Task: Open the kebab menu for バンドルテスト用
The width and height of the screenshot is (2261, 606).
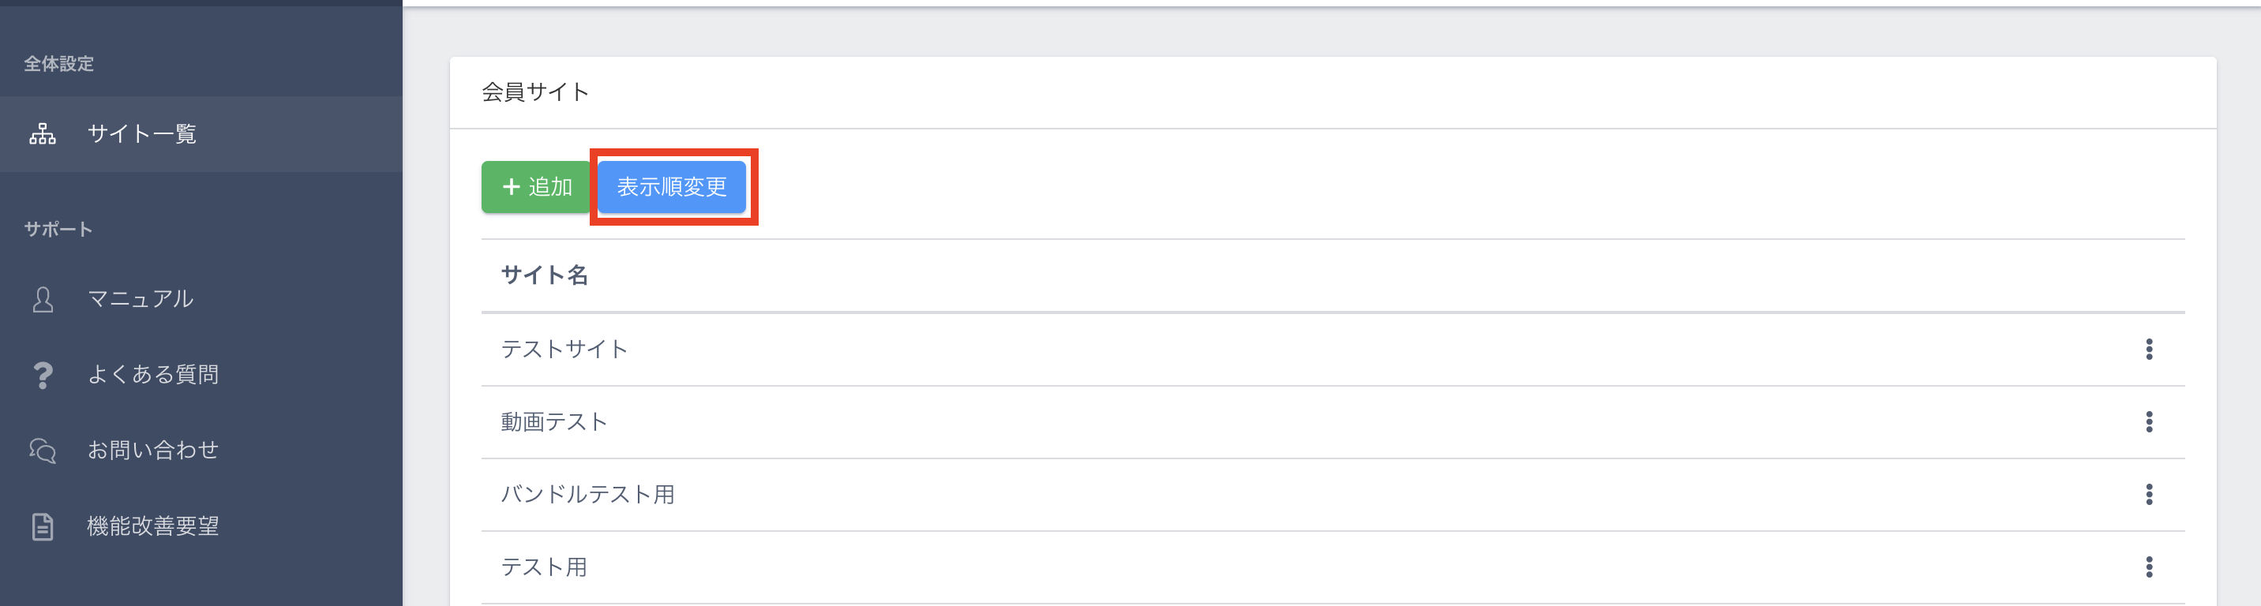Action: [x=2149, y=495]
